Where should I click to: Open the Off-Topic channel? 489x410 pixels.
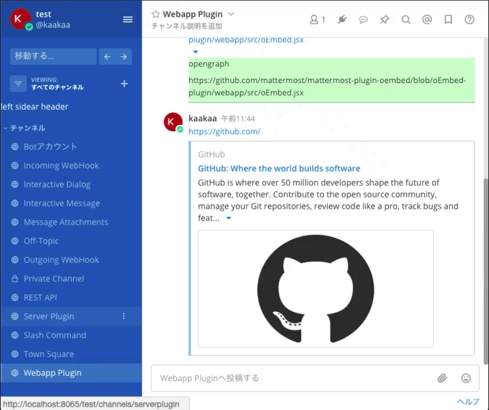tap(71, 241)
